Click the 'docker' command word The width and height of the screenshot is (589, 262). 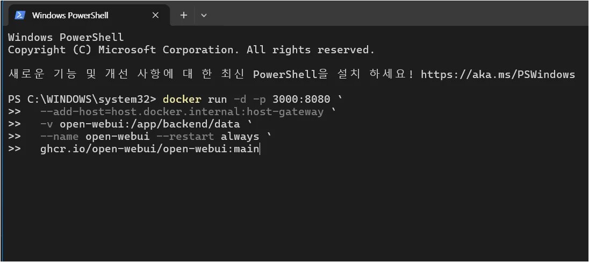tap(182, 99)
